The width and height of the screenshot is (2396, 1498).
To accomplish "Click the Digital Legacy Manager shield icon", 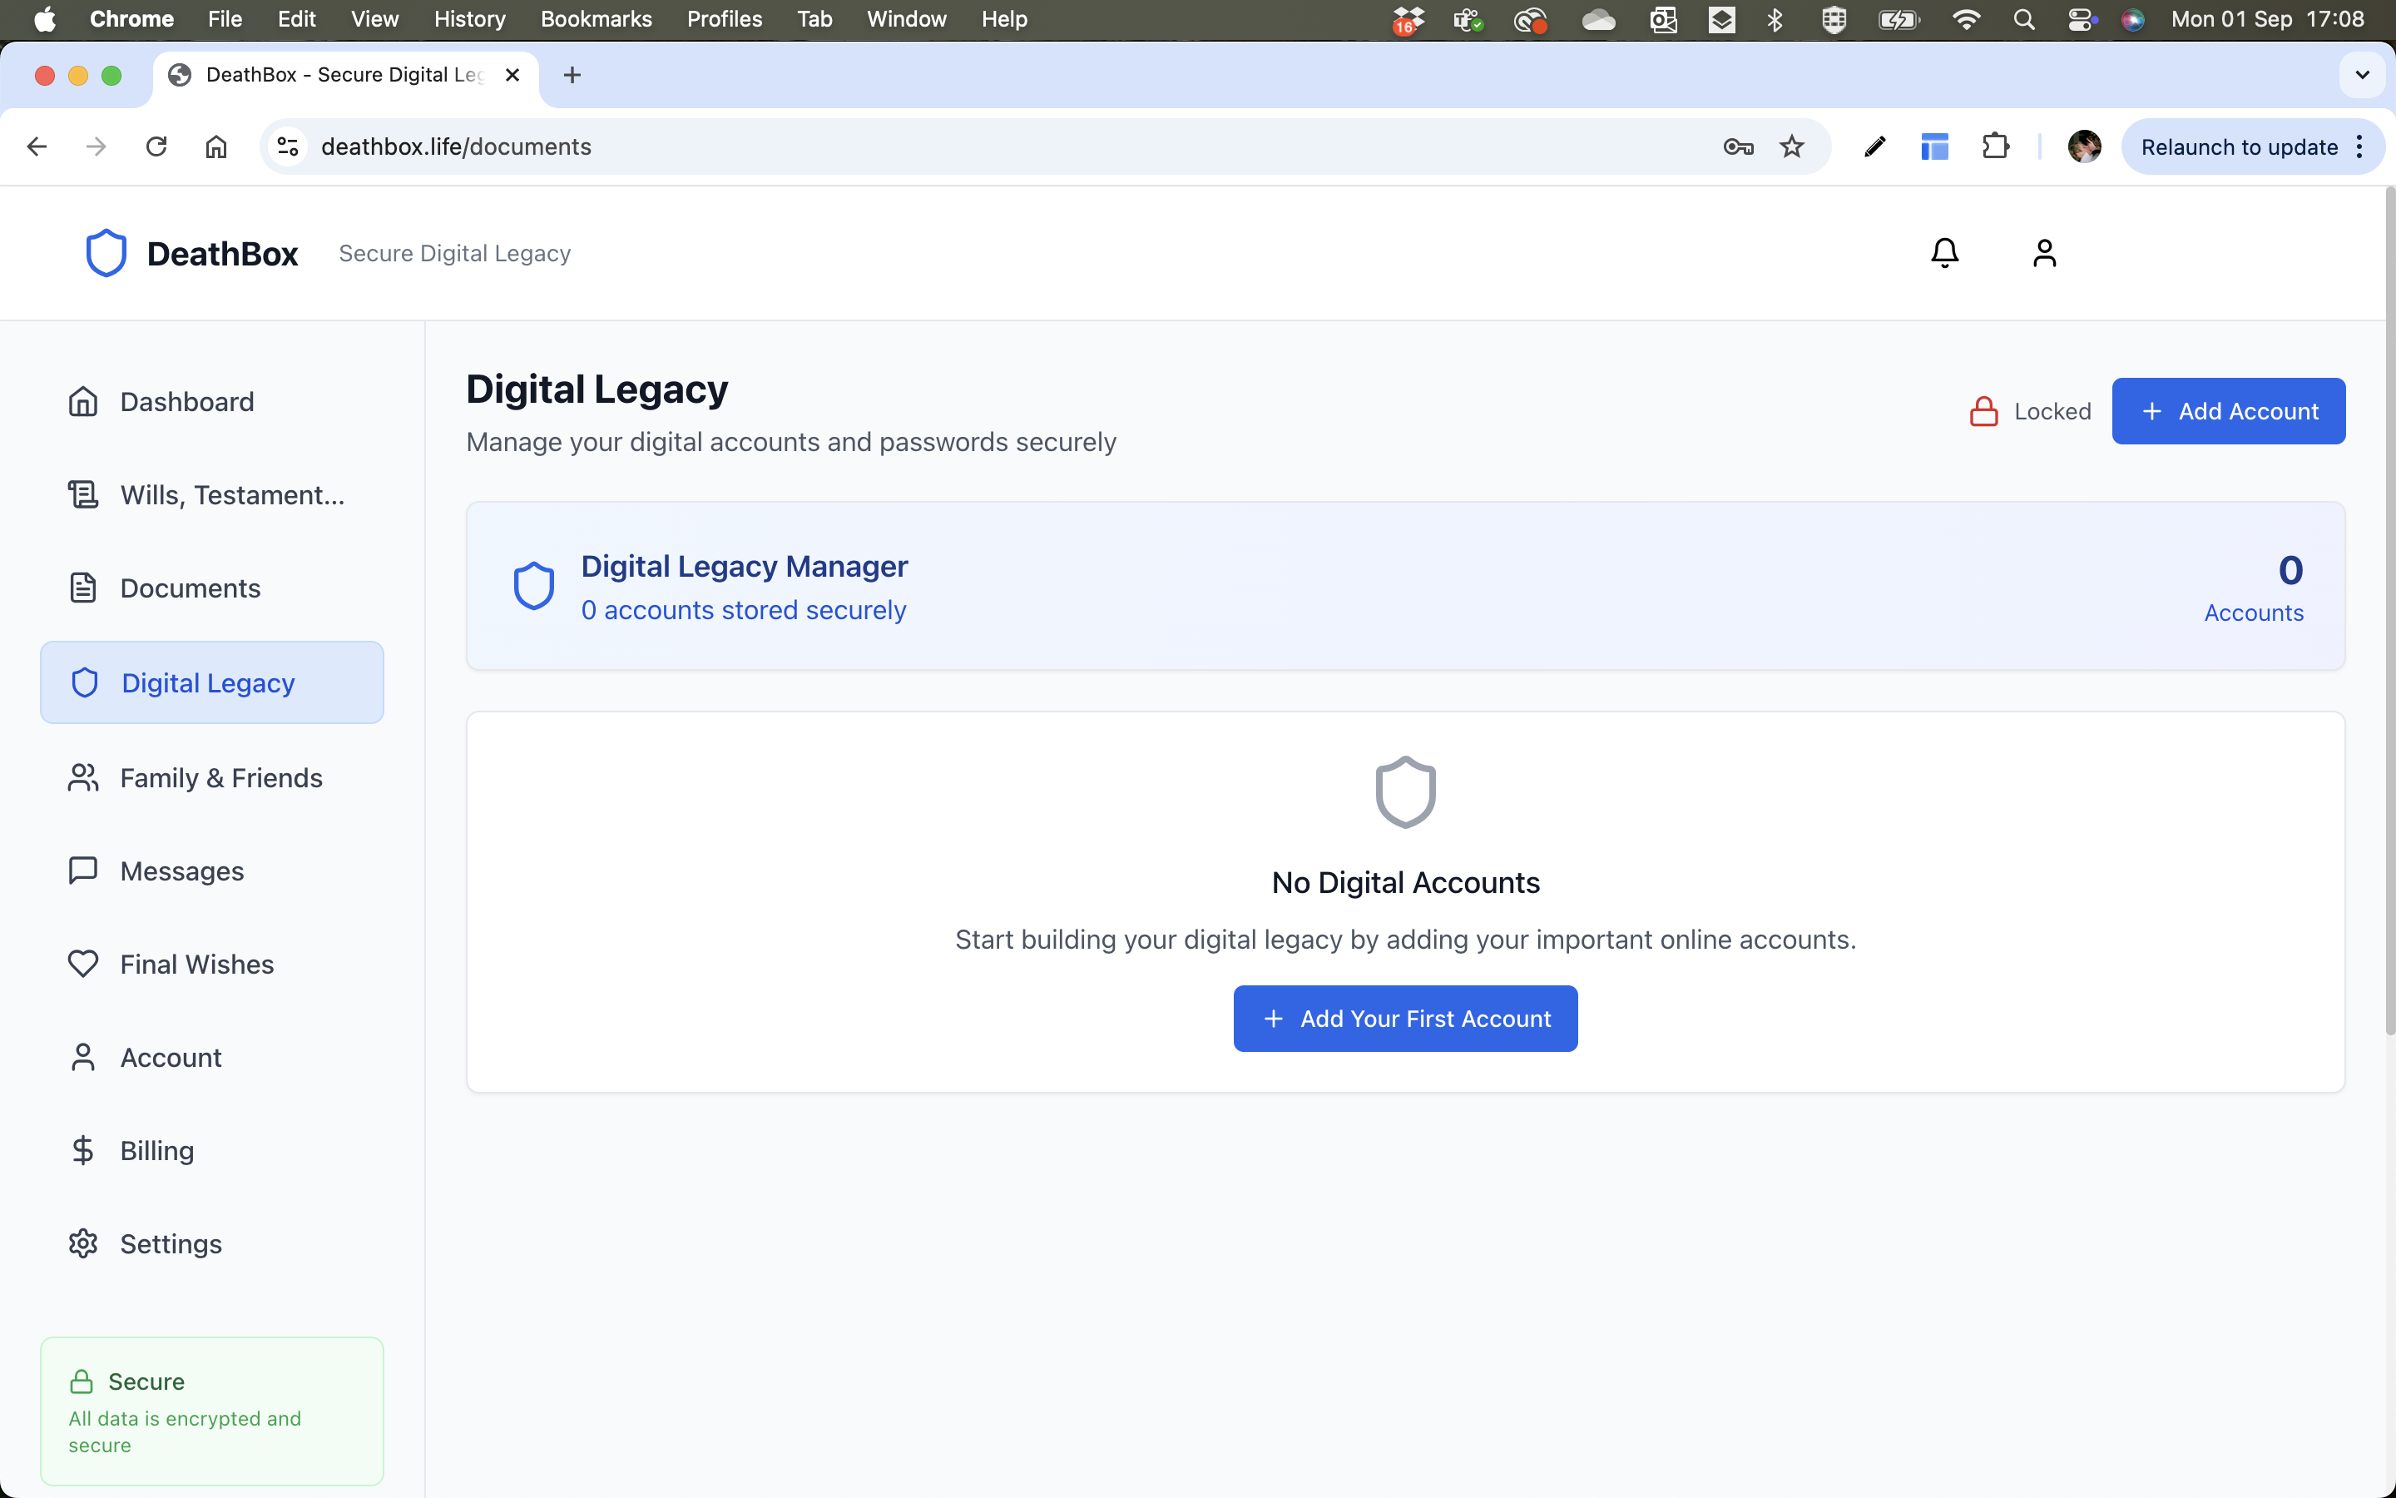I will click(x=533, y=586).
